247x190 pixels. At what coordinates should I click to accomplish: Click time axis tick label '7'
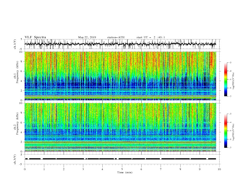[161, 169]
